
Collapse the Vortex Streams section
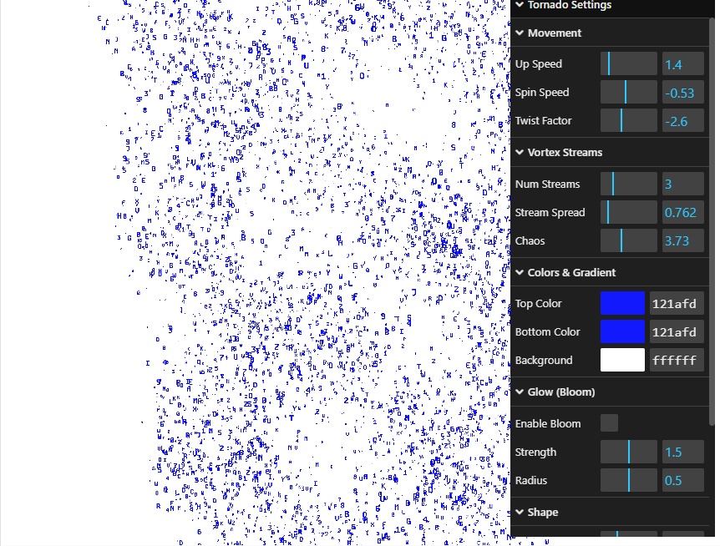tap(565, 152)
